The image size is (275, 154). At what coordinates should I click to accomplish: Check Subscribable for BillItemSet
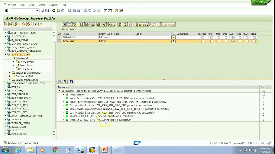(x=247, y=42)
